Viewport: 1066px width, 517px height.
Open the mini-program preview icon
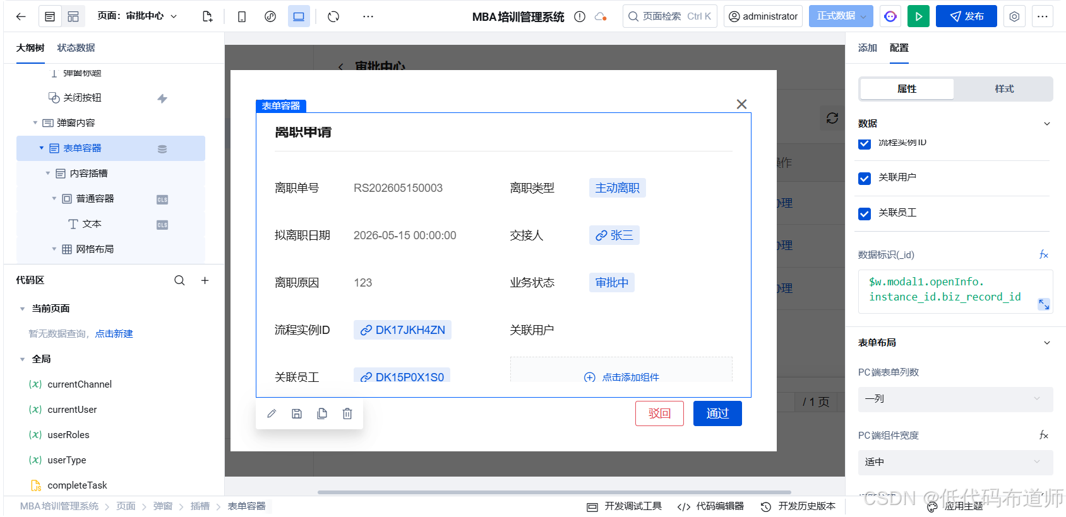[x=270, y=16]
